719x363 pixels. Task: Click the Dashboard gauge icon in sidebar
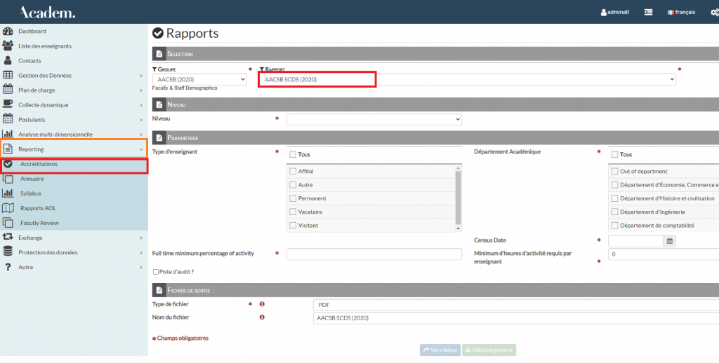click(8, 32)
